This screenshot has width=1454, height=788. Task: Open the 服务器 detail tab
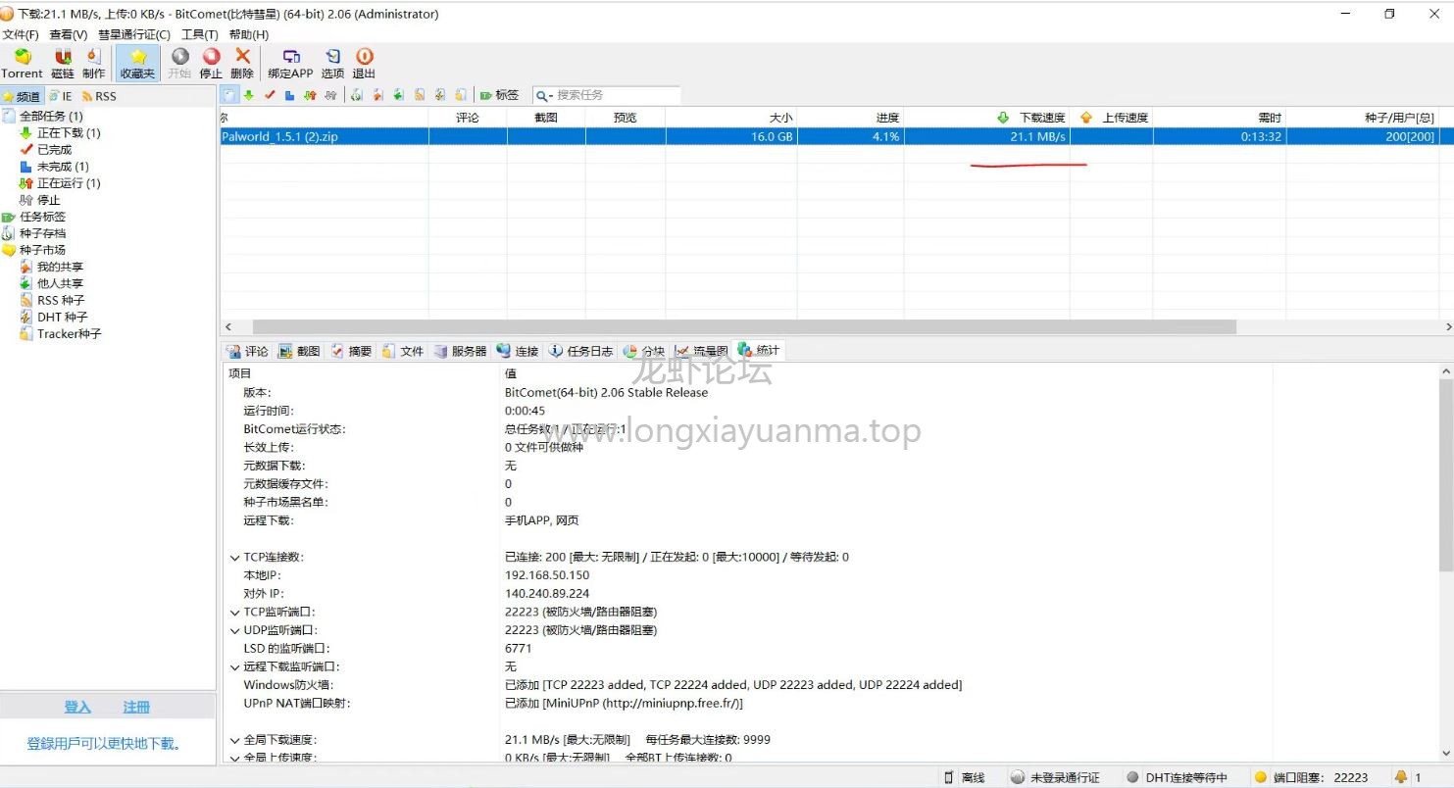click(460, 351)
